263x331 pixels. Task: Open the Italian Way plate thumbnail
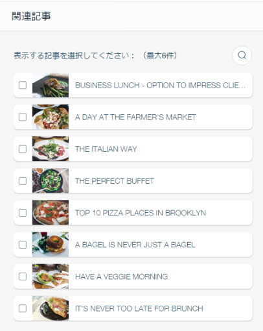(x=51, y=149)
